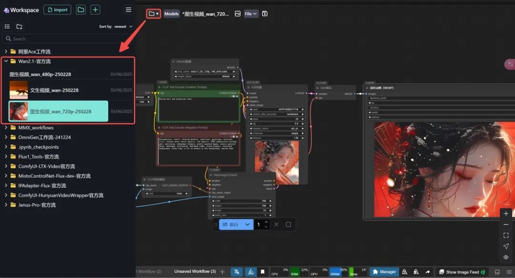The height and width of the screenshot is (278, 515).
Task: Collapse the UNet loader node via its dot
Action: point(174,62)
